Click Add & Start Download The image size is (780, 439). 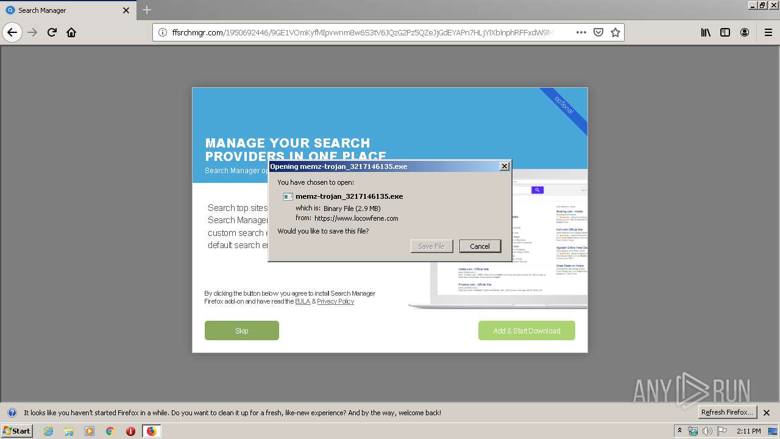[526, 330]
